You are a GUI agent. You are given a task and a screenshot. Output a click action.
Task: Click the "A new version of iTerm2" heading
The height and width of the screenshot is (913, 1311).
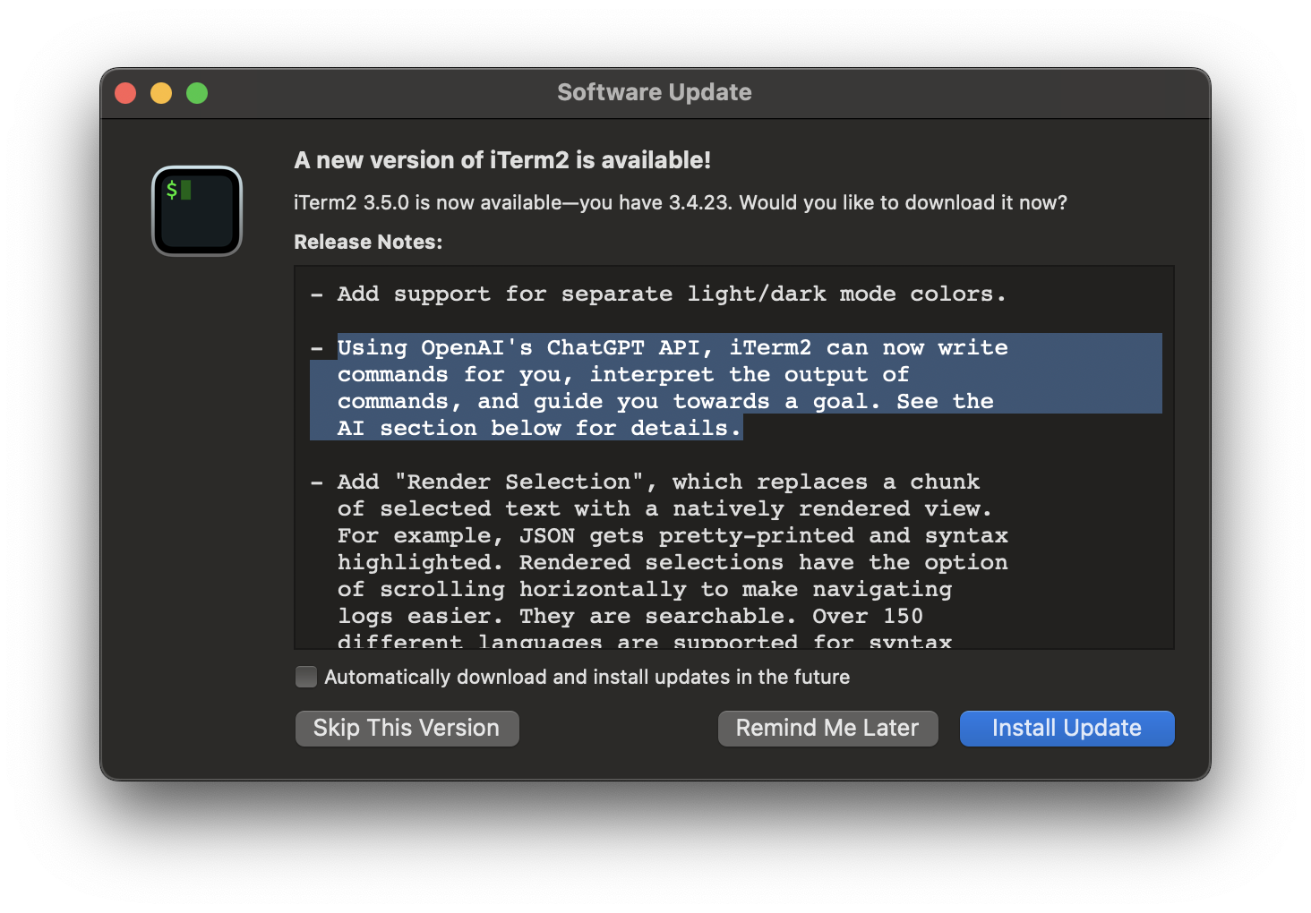[x=502, y=160]
